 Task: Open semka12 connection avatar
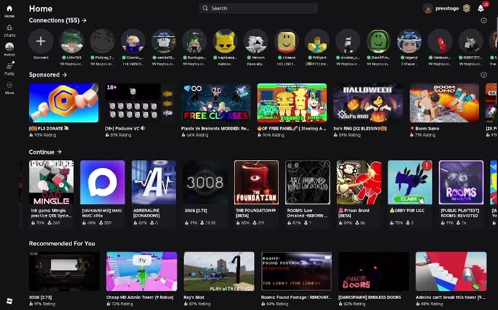(164, 41)
